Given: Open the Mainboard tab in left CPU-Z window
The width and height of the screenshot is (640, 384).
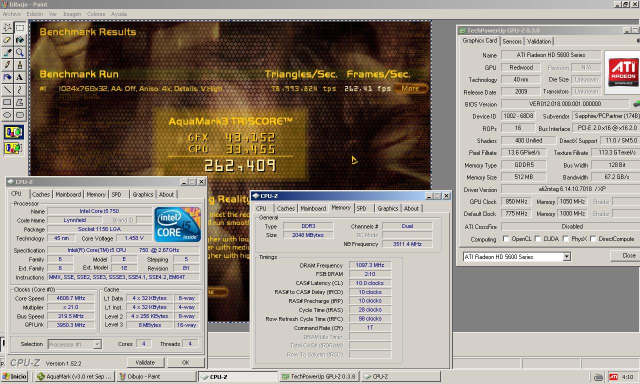Looking at the screenshot, I should (68, 194).
